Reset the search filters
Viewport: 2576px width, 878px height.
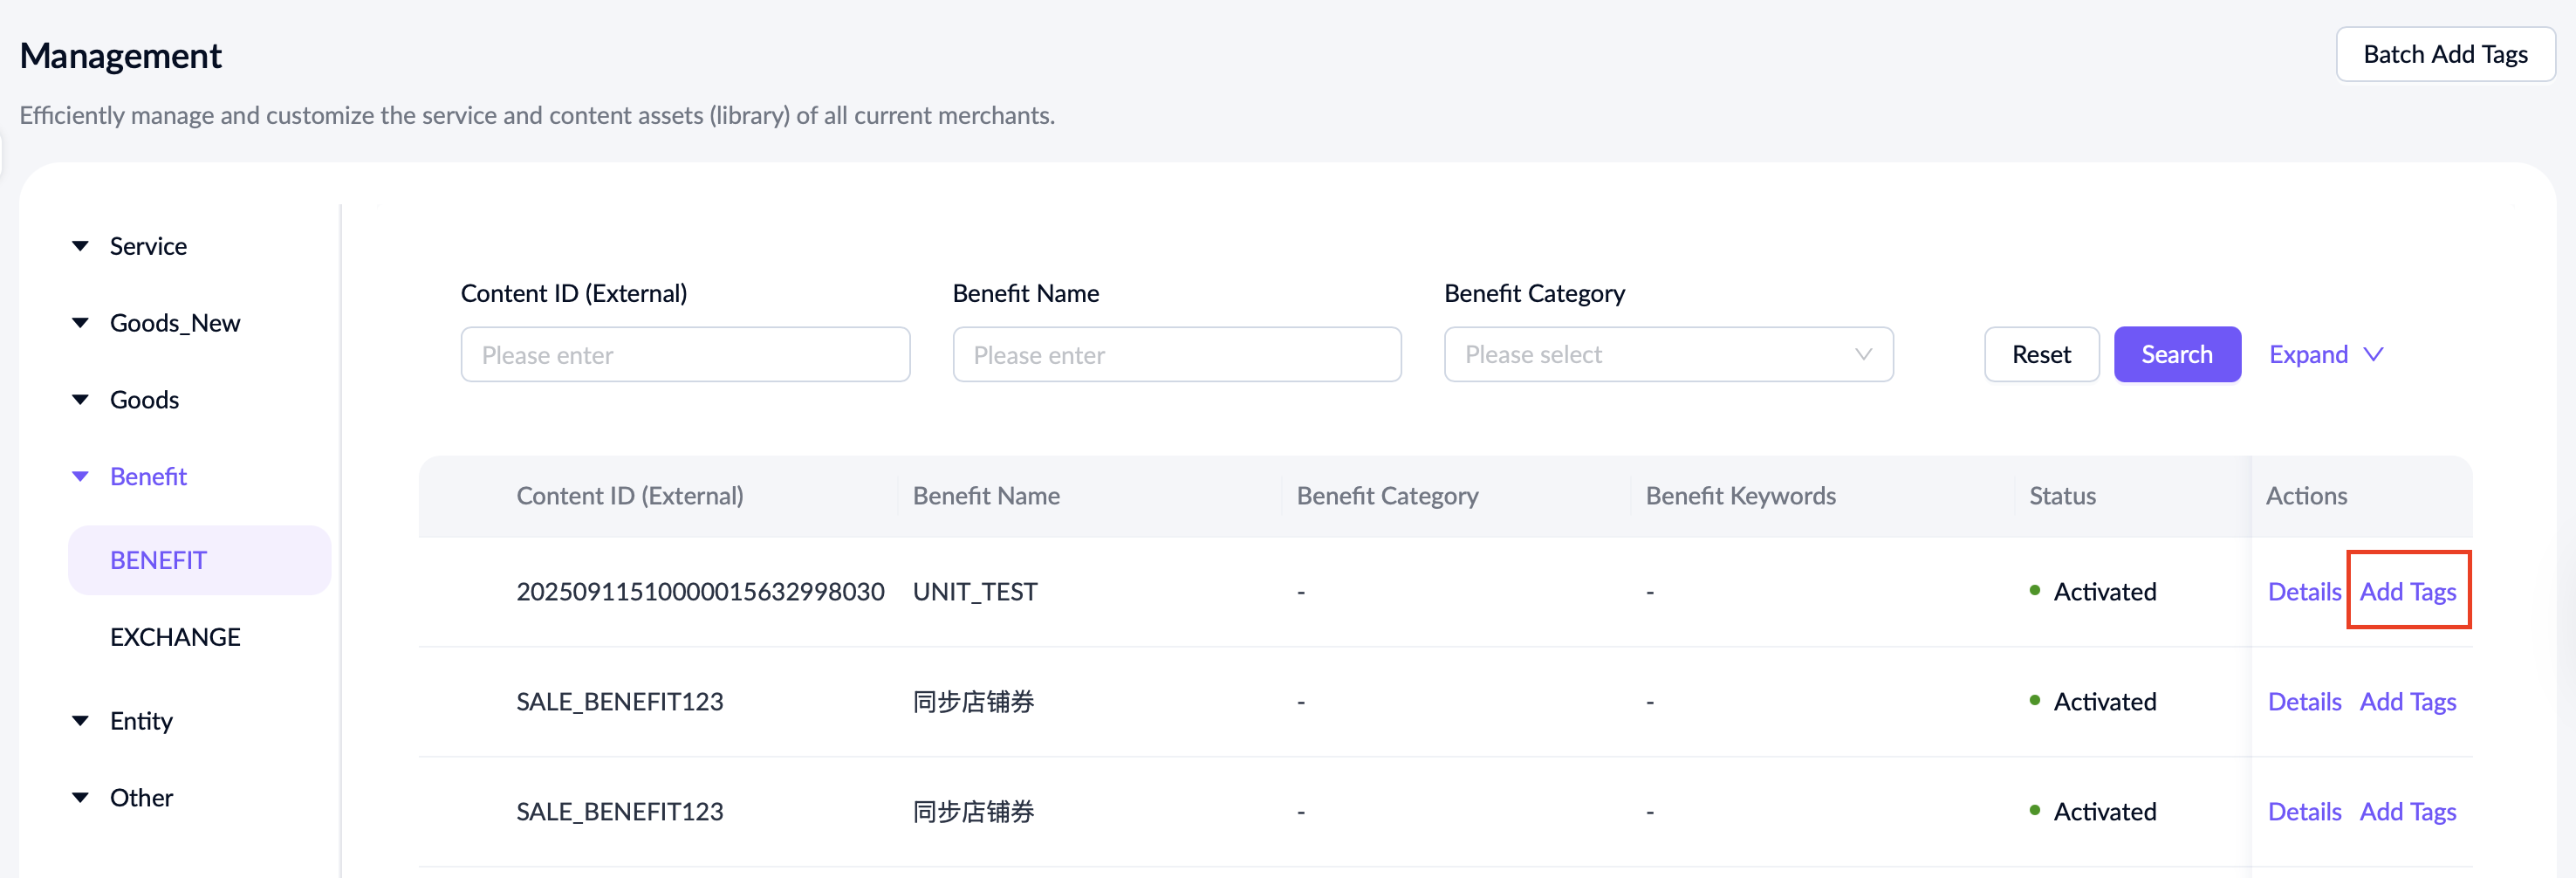(2040, 355)
